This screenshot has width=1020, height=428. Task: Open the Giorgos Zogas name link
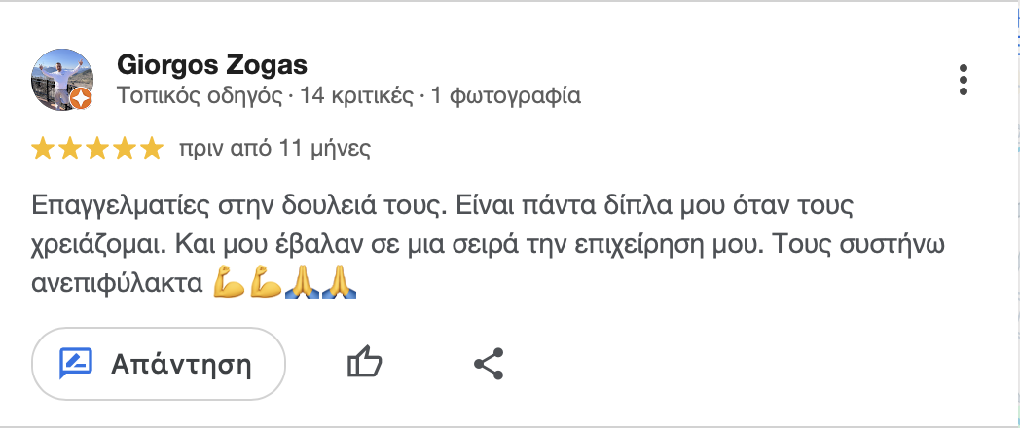(x=211, y=65)
